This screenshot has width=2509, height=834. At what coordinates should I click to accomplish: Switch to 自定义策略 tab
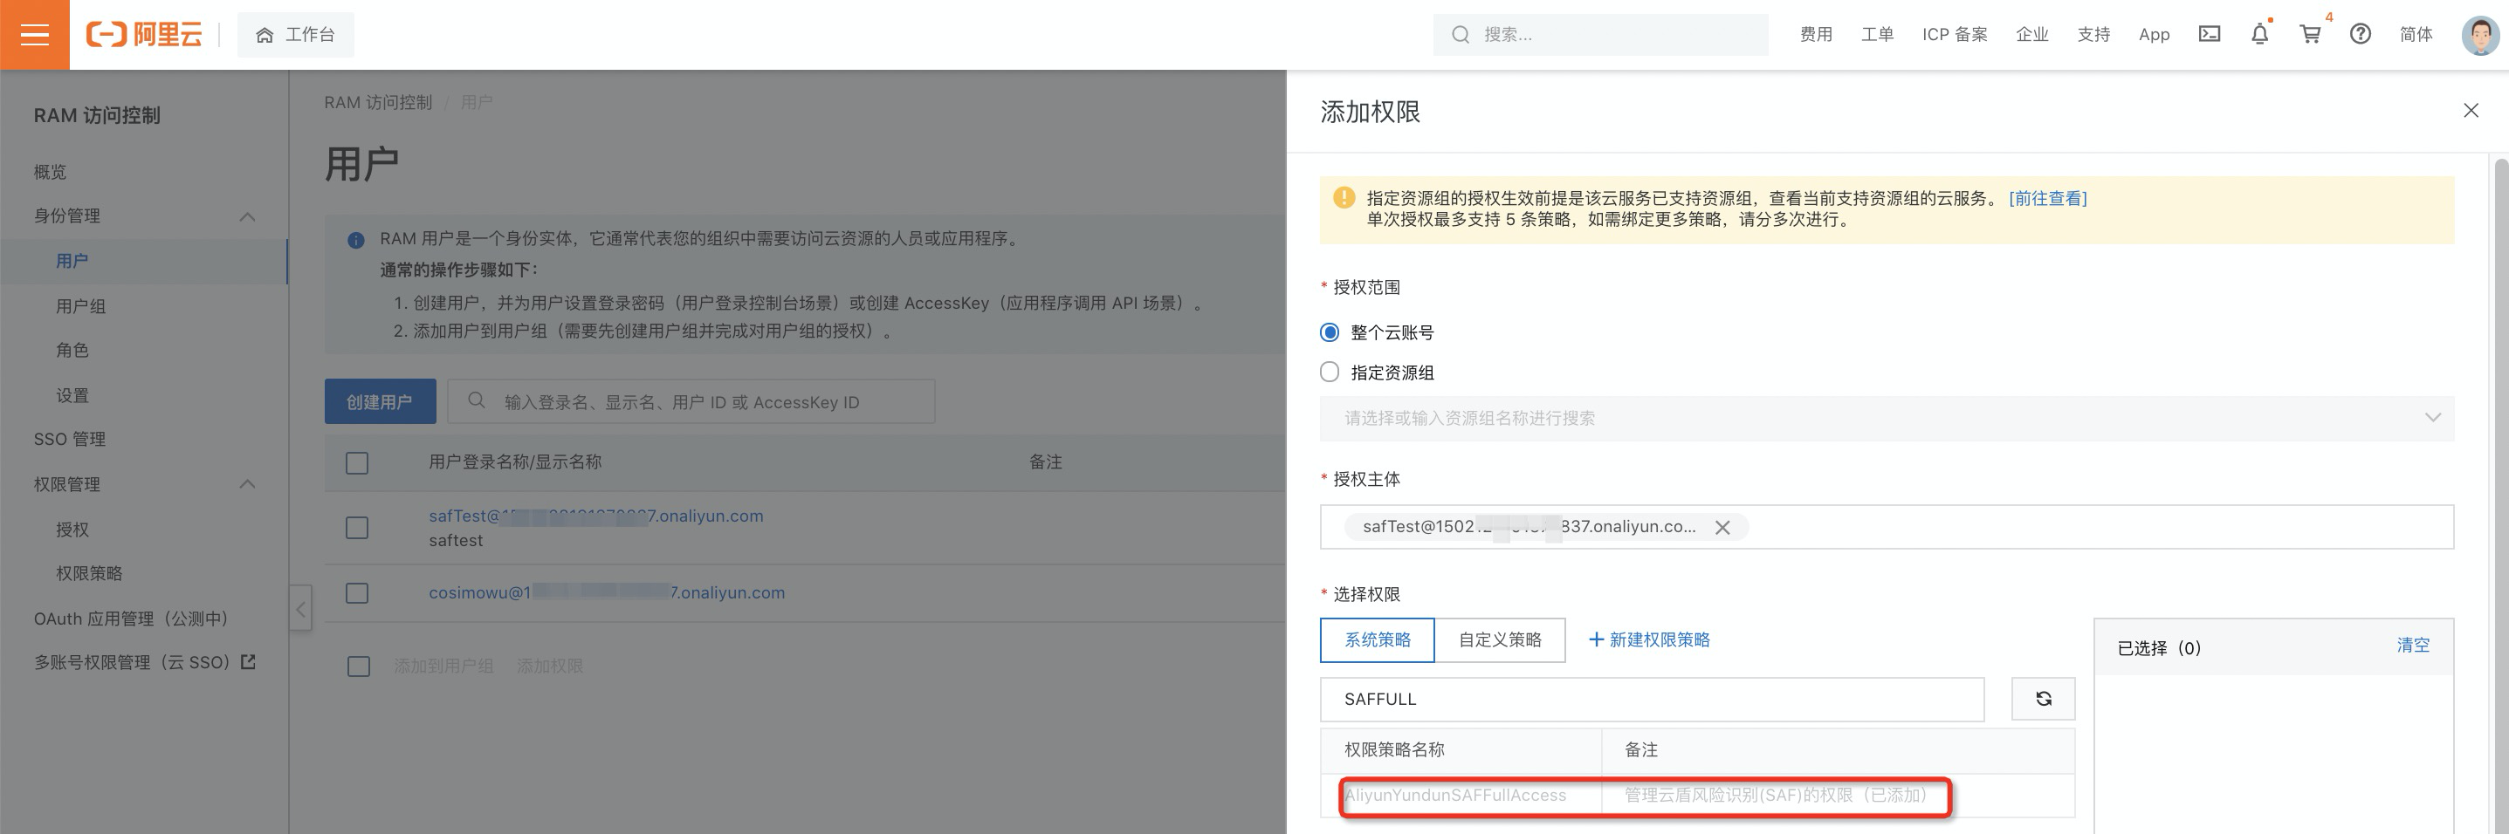point(1500,640)
